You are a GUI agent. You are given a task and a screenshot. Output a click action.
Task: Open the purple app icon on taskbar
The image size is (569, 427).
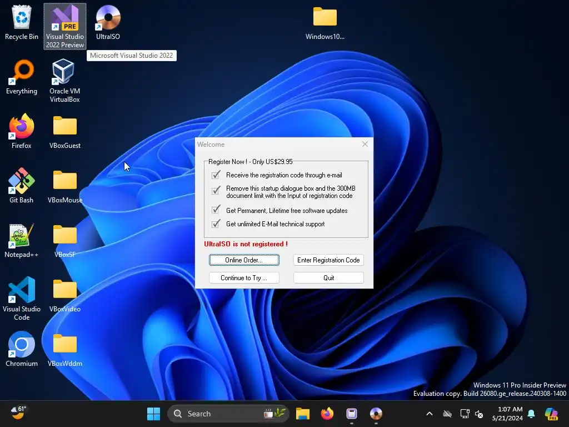click(x=352, y=414)
